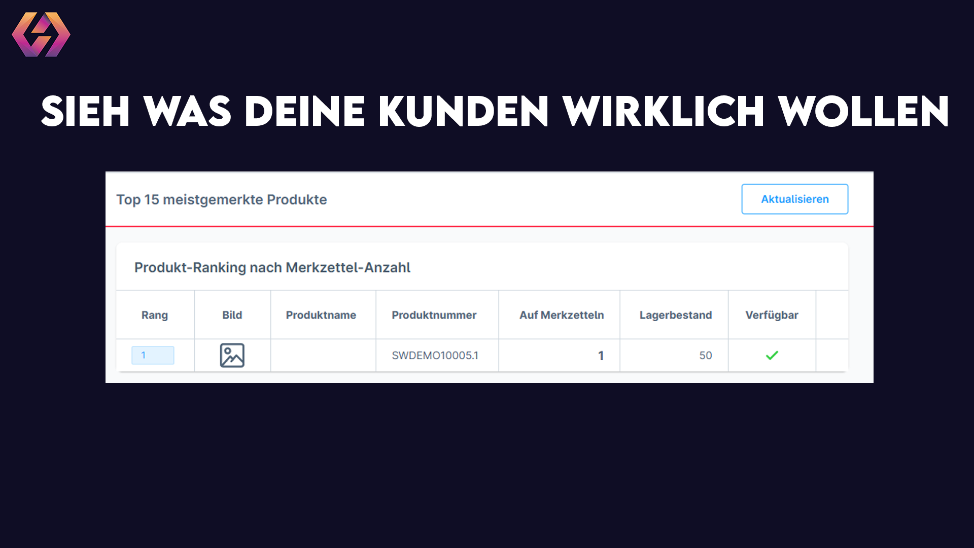Click the Auf Merkzetteln count 1
This screenshot has height=548, width=974.
click(601, 355)
